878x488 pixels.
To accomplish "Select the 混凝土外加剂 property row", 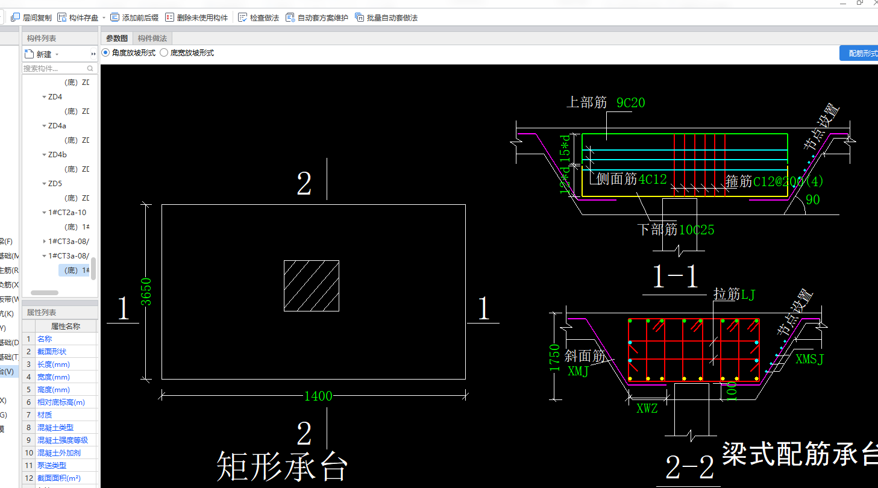I will [x=60, y=453].
